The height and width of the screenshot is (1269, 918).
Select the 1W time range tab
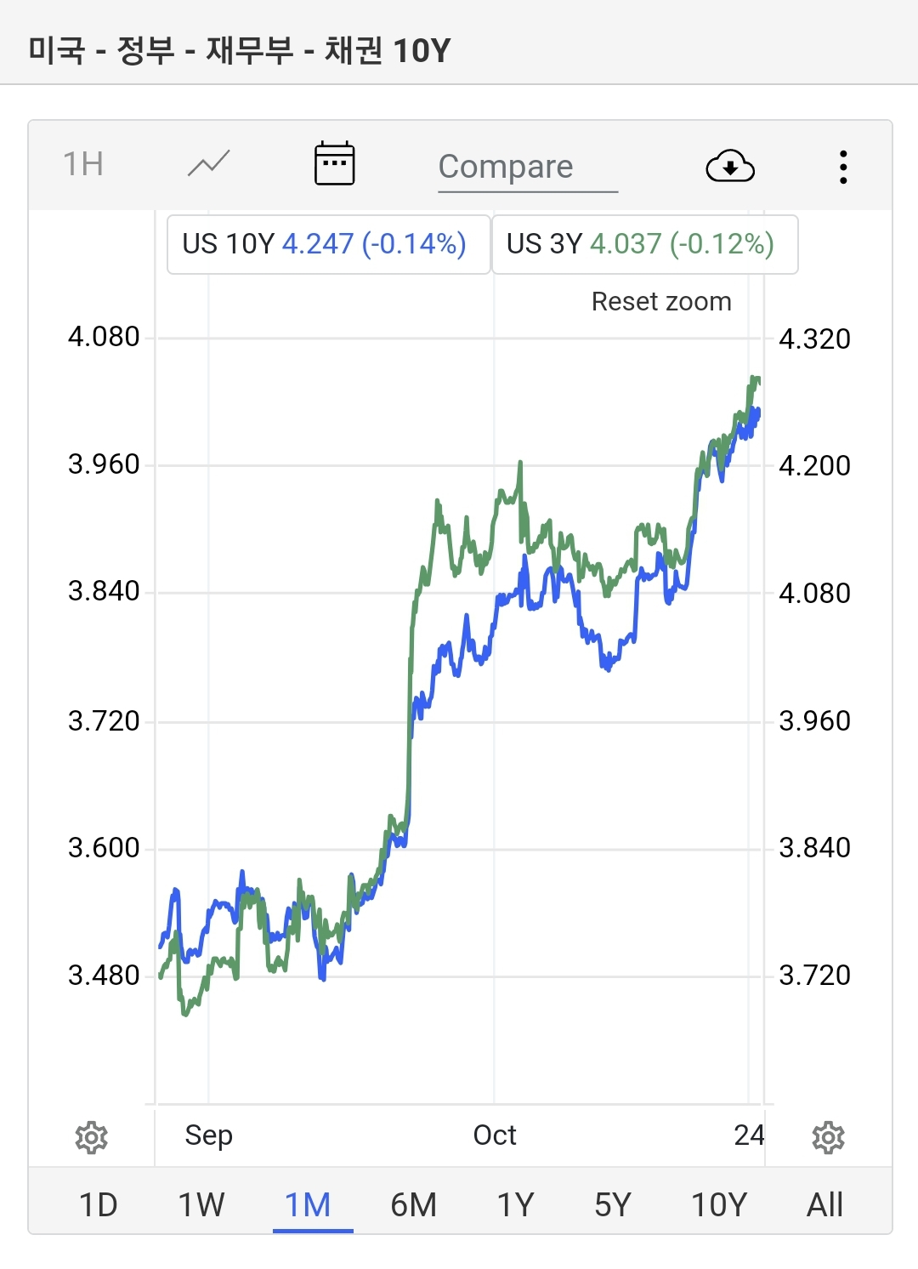[x=201, y=1204]
